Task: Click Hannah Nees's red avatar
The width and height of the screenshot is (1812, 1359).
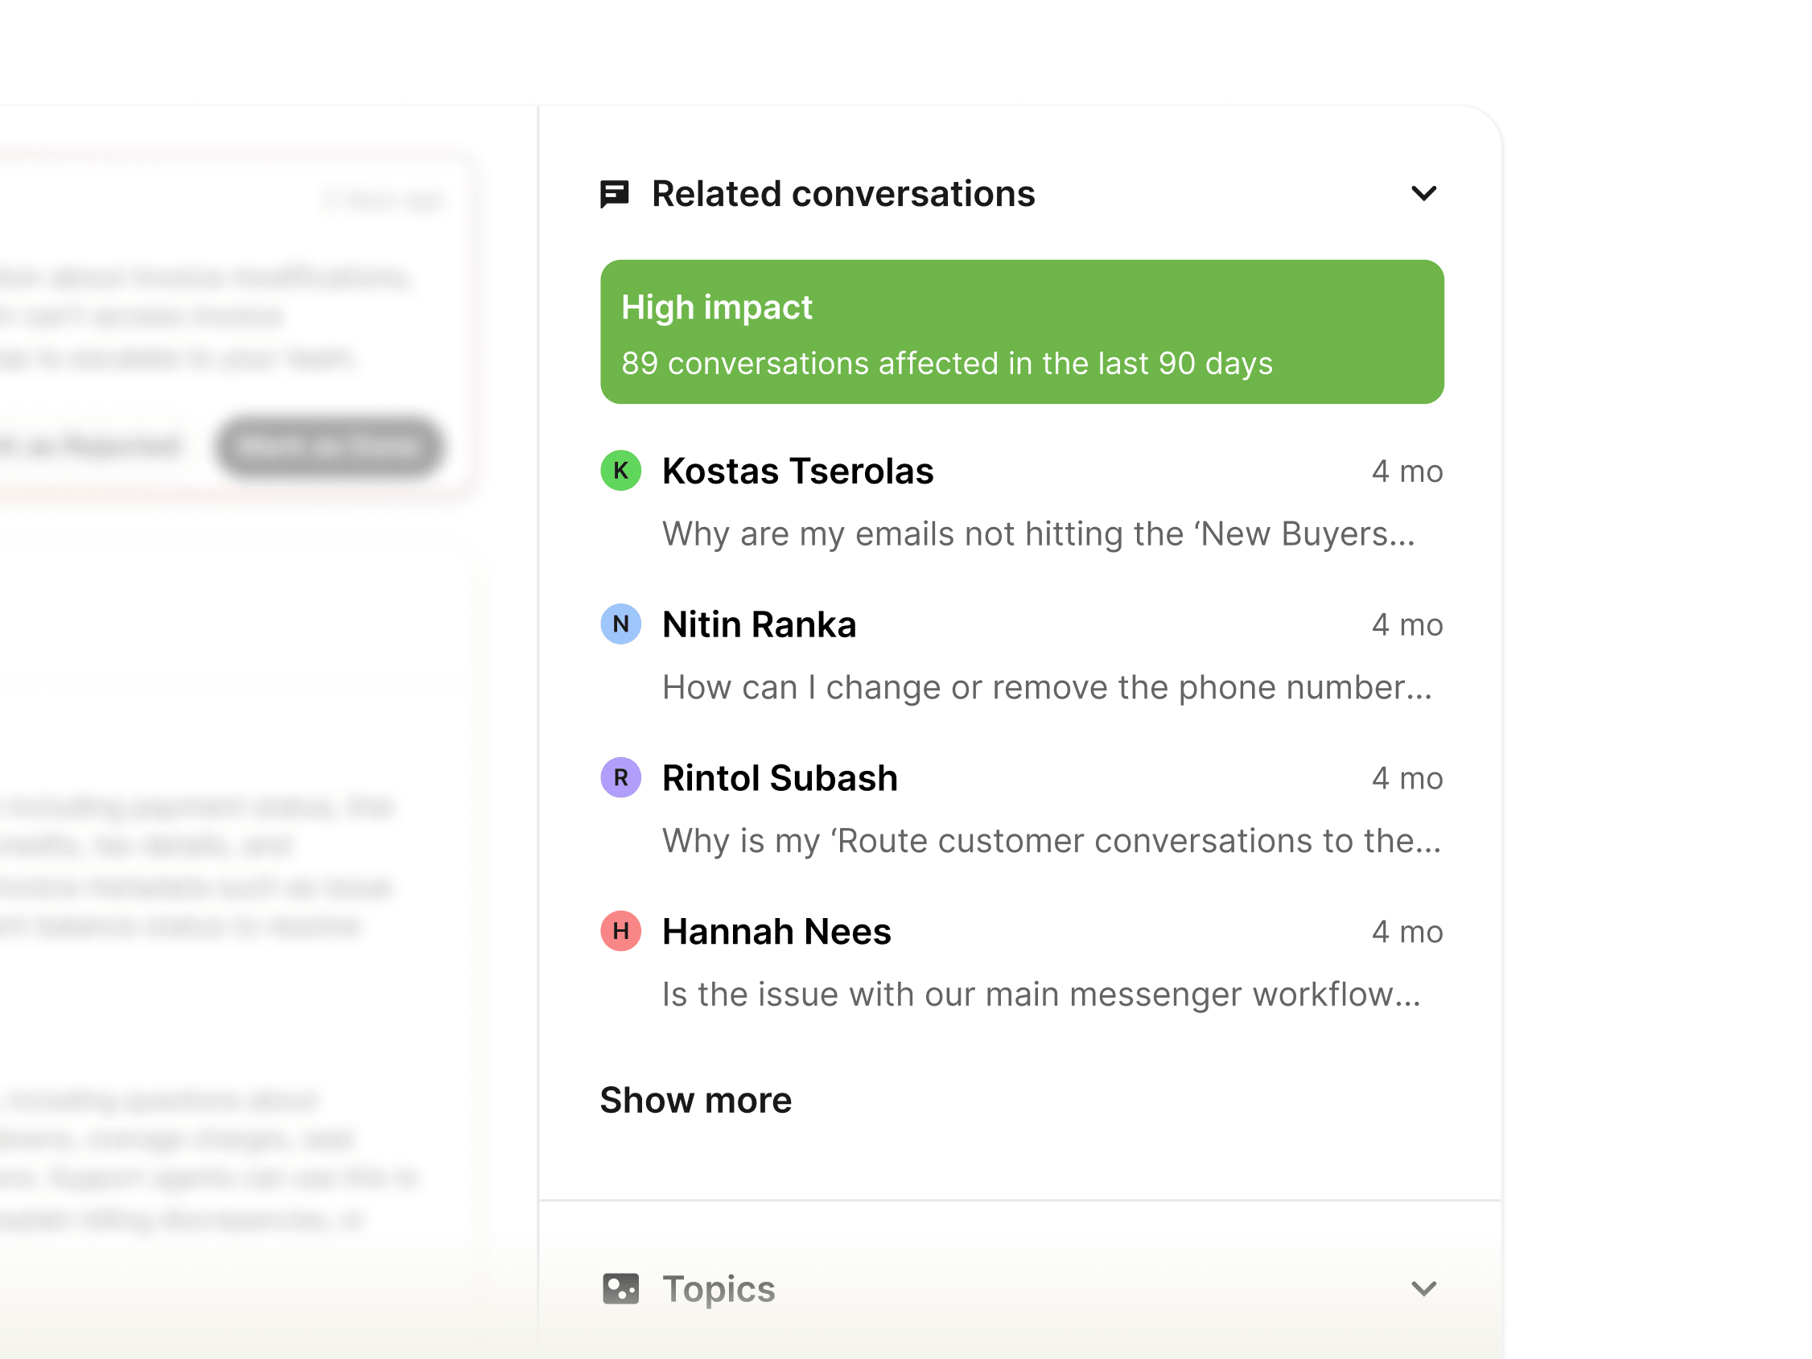Action: (x=620, y=932)
